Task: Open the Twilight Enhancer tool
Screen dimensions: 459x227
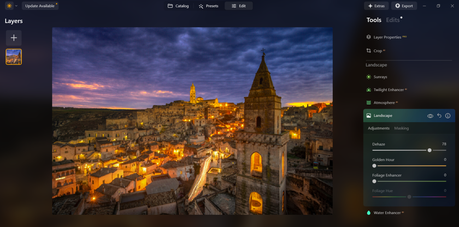Action: (387, 89)
